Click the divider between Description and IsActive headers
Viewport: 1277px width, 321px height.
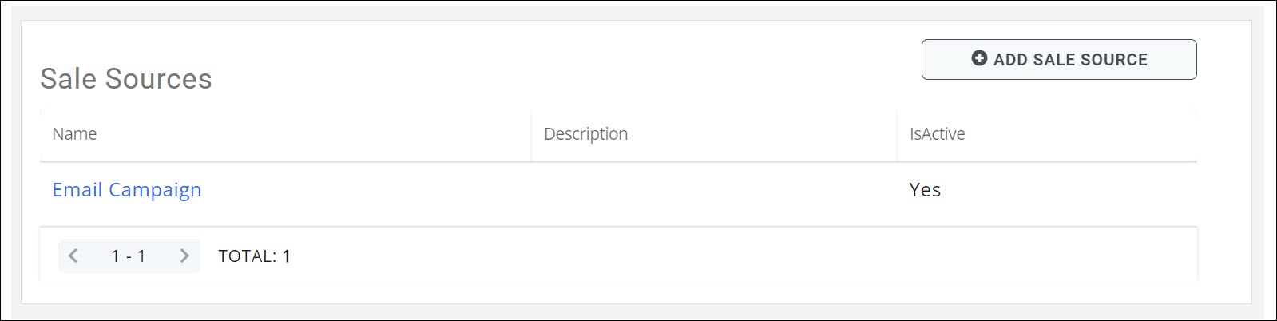pyautogui.click(x=897, y=134)
